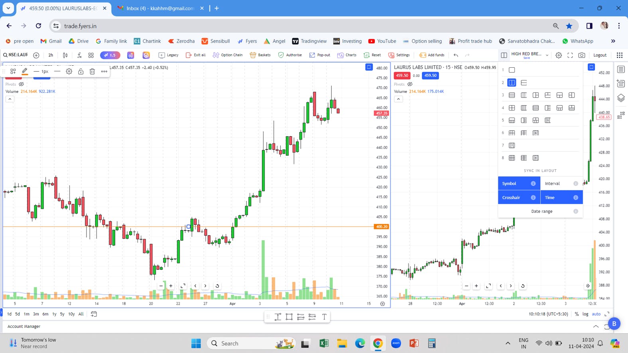Open more options in drawing toolbar
This screenshot has height=353, width=628.
[x=104, y=71]
